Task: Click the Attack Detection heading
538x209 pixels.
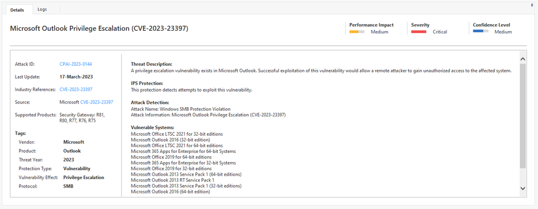Action: click(x=150, y=102)
